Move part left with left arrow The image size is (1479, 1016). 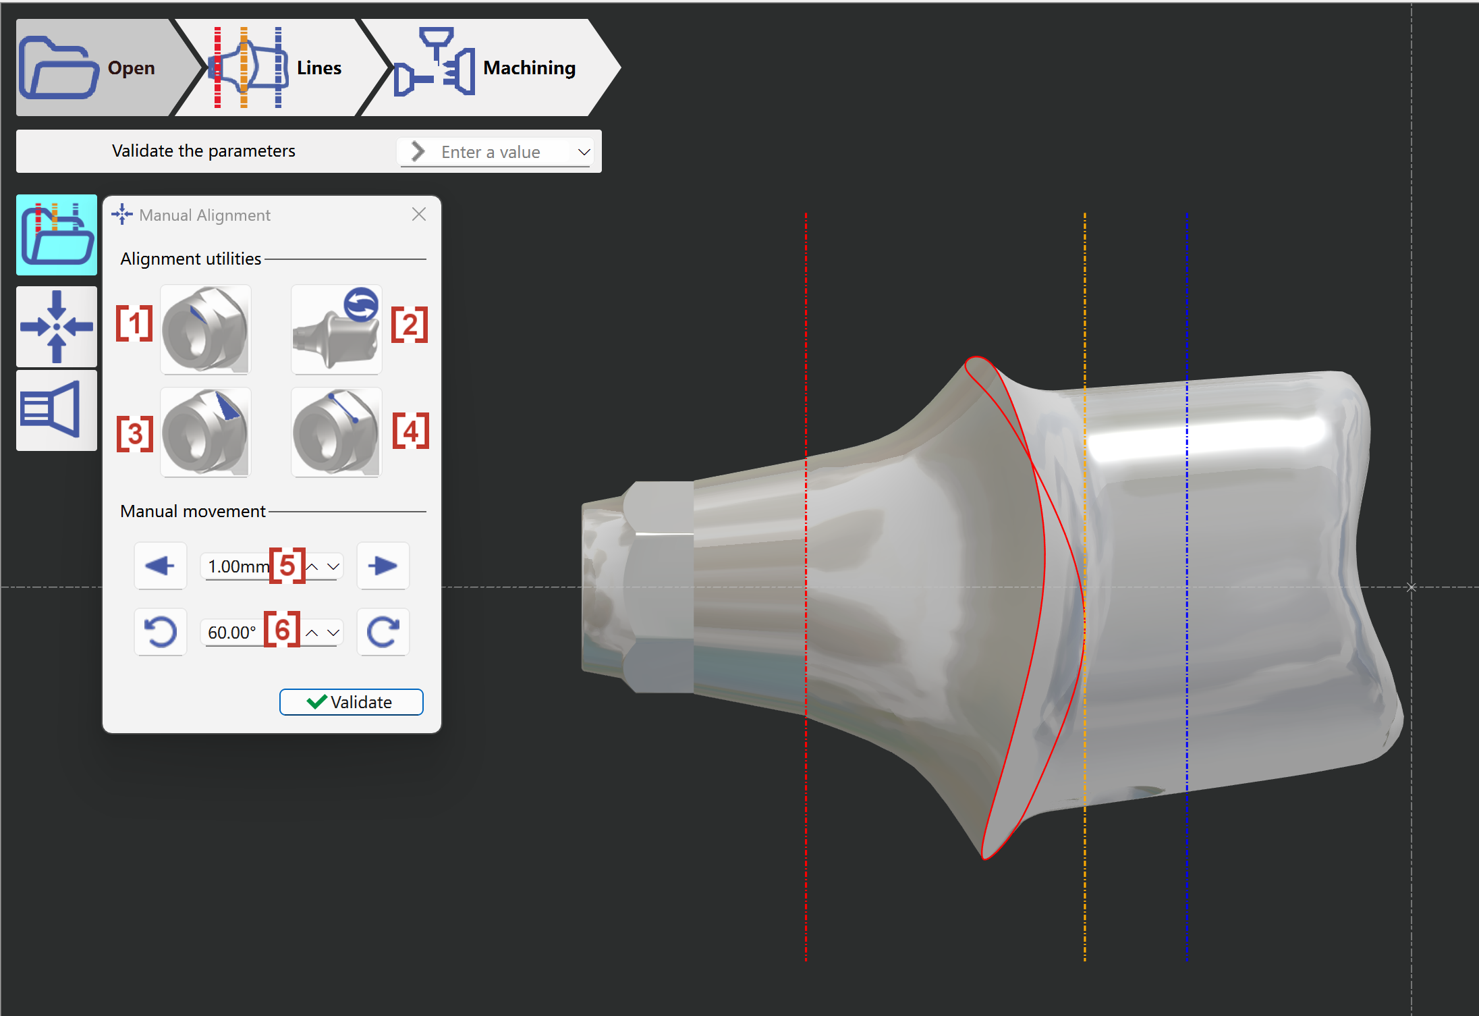tap(161, 566)
